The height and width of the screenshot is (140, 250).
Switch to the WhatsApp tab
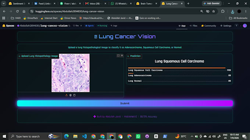(x=119, y=4)
